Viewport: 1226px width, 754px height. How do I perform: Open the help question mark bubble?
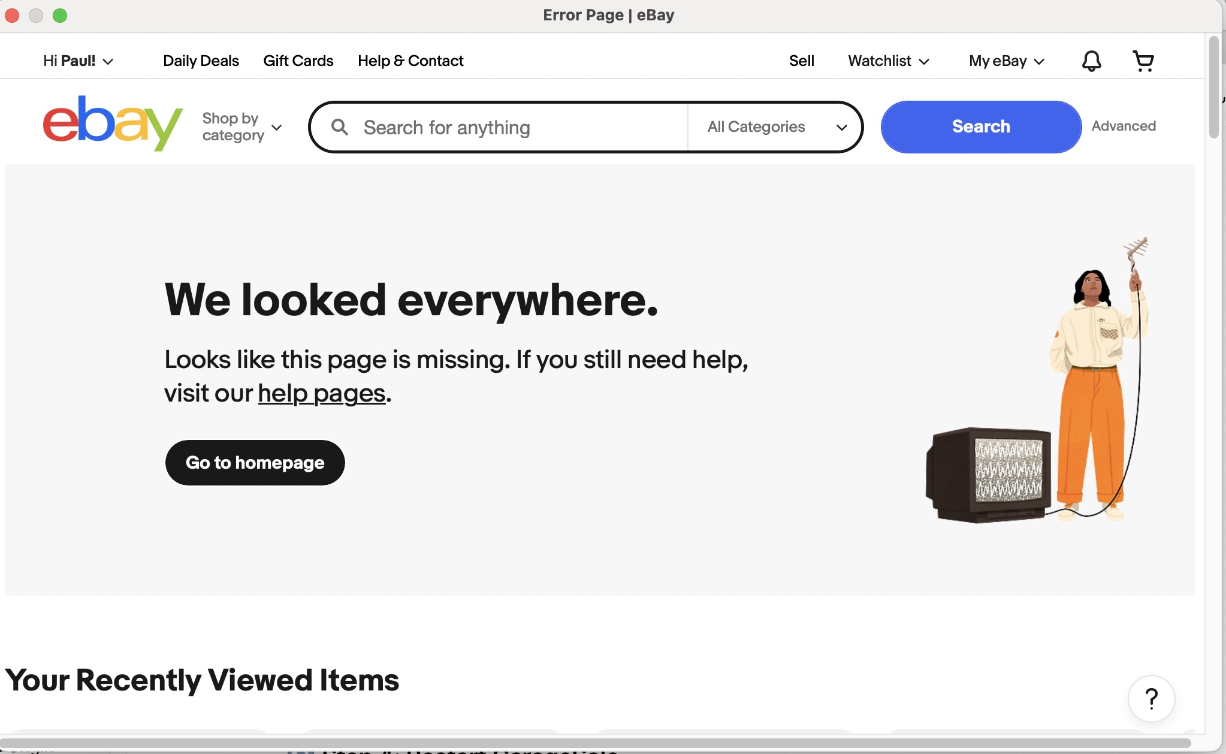tap(1151, 699)
